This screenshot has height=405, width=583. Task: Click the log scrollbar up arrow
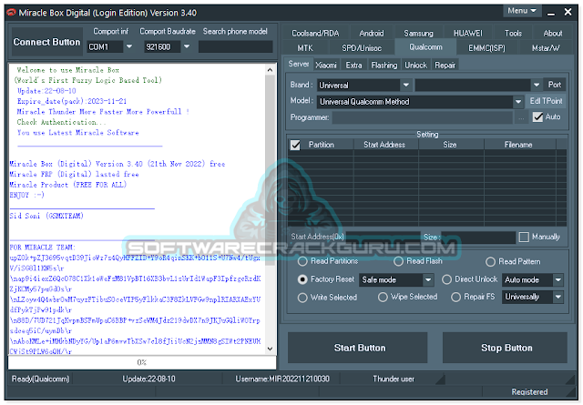click(x=271, y=69)
